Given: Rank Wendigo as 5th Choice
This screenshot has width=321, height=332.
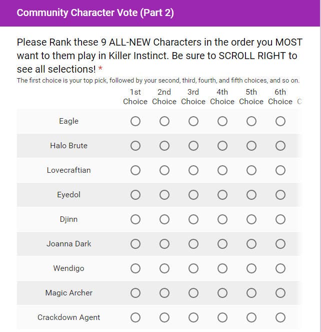Looking at the screenshot, I should 251,268.
